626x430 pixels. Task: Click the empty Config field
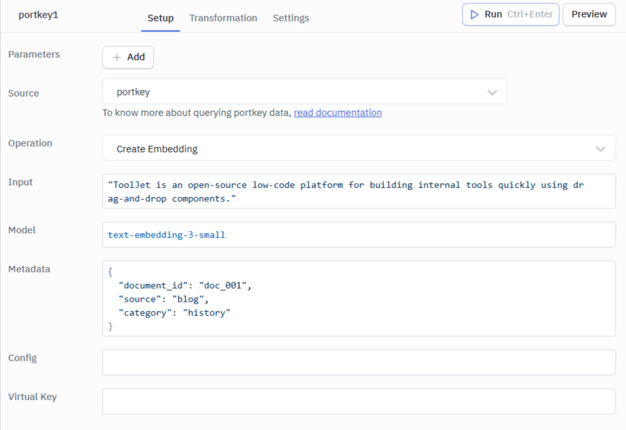click(359, 363)
